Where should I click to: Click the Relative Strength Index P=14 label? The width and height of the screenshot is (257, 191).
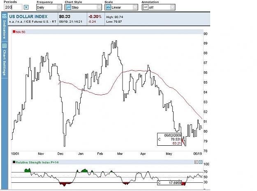coord(37,162)
